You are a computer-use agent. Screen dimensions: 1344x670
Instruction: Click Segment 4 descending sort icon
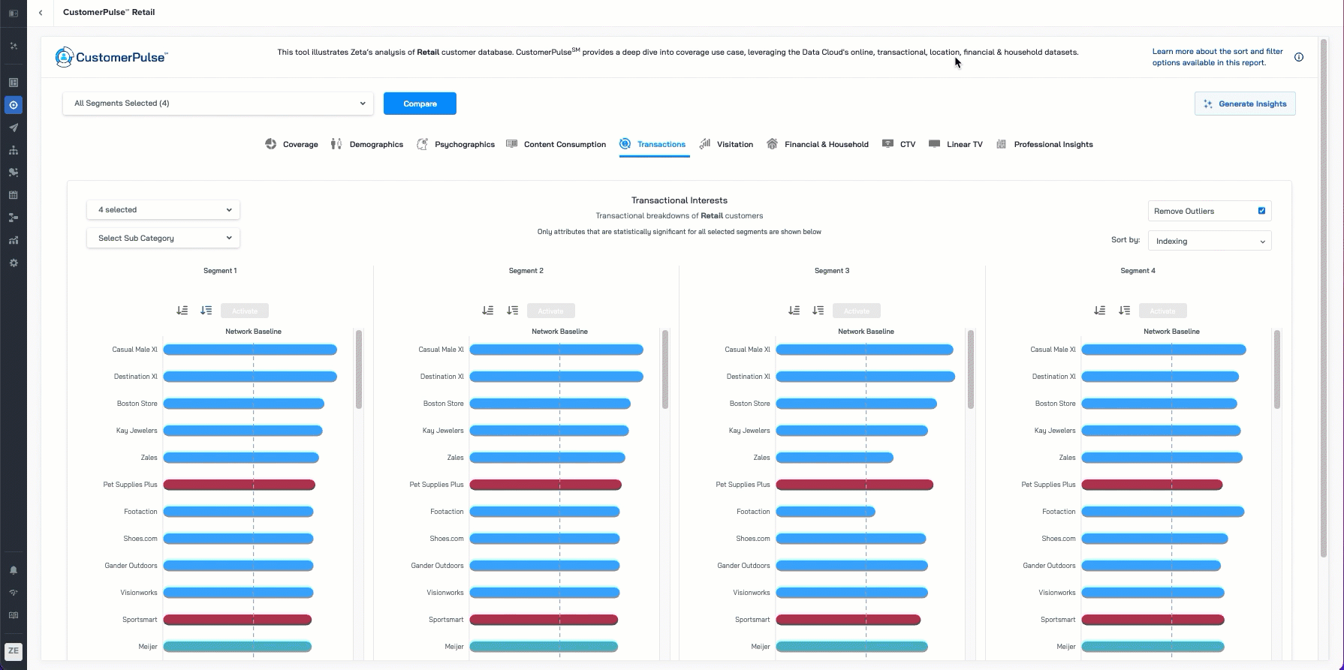(x=1124, y=311)
